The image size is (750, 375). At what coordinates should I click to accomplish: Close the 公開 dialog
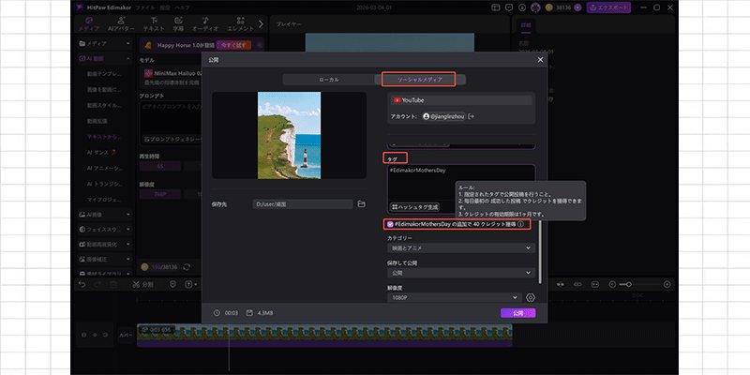tap(541, 60)
